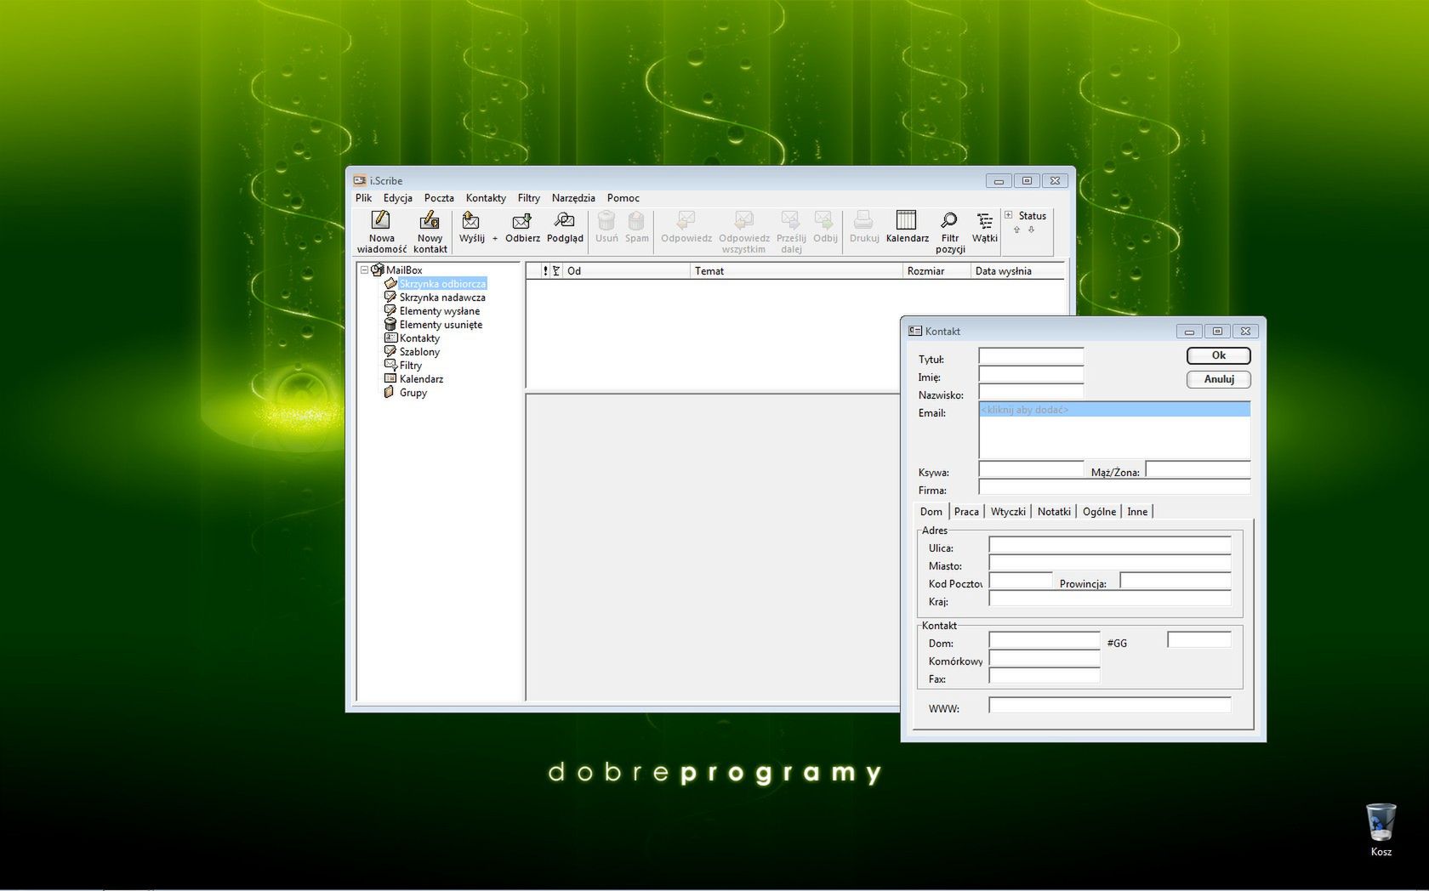This screenshot has height=891, width=1429.
Task: Open the small plus dropdown next to Wyślij
Action: [495, 239]
